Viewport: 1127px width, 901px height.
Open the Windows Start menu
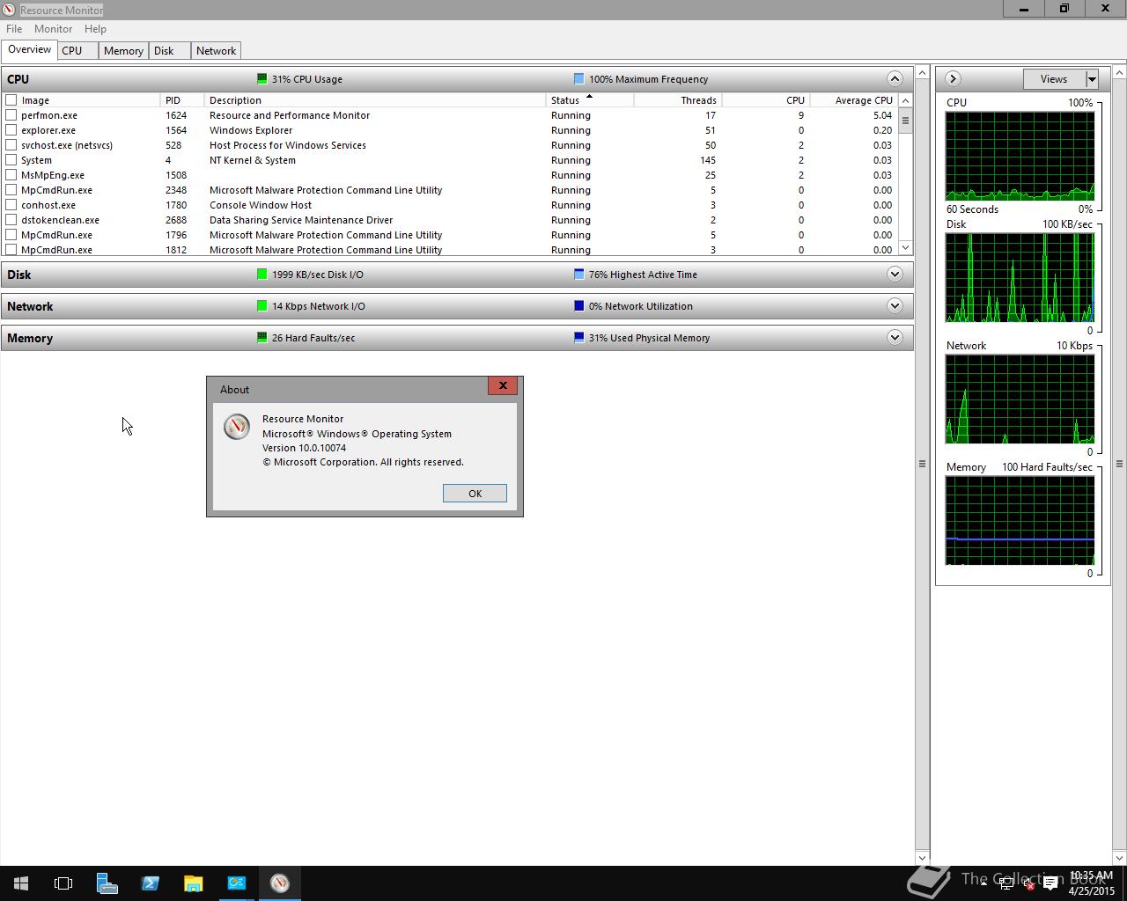[21, 883]
